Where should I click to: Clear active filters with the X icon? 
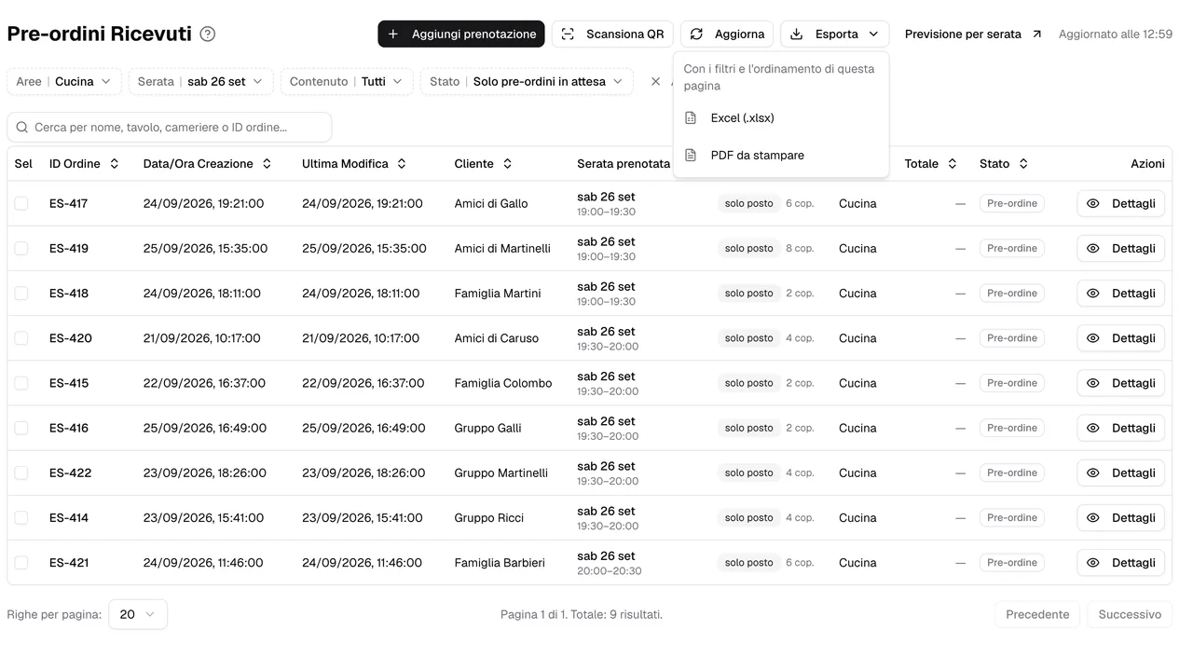tap(655, 82)
